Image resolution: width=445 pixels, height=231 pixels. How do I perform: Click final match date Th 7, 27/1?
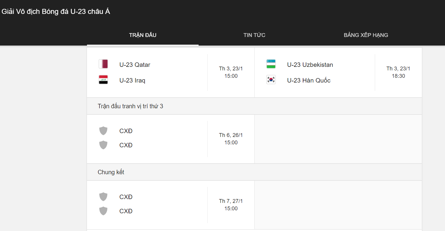pyautogui.click(x=231, y=201)
